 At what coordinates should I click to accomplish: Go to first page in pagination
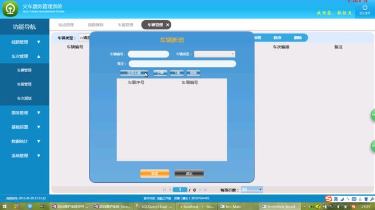(164, 190)
